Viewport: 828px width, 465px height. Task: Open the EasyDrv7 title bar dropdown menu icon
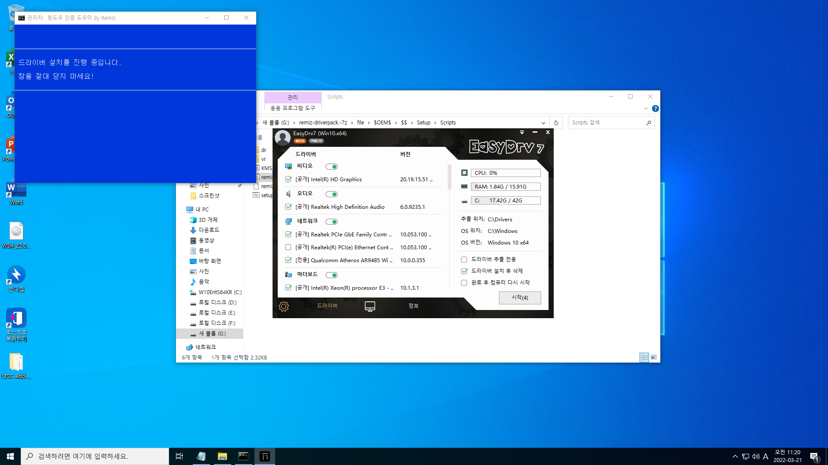[x=522, y=132]
